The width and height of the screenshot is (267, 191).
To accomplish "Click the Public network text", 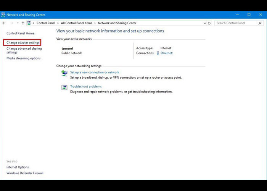I will (x=72, y=53).
